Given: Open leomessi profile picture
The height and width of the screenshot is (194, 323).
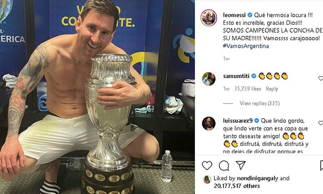Looking at the screenshot, I should pos(209,18).
